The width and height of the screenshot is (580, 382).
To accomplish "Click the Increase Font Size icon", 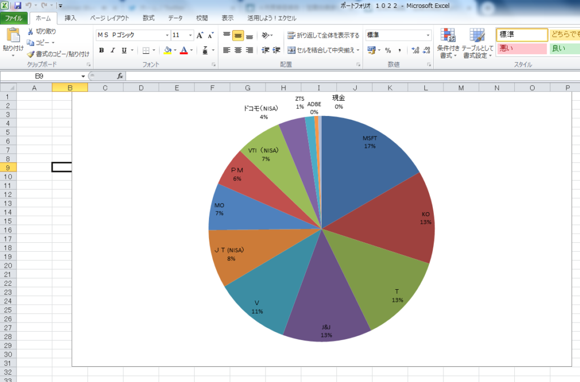I will (x=200, y=35).
